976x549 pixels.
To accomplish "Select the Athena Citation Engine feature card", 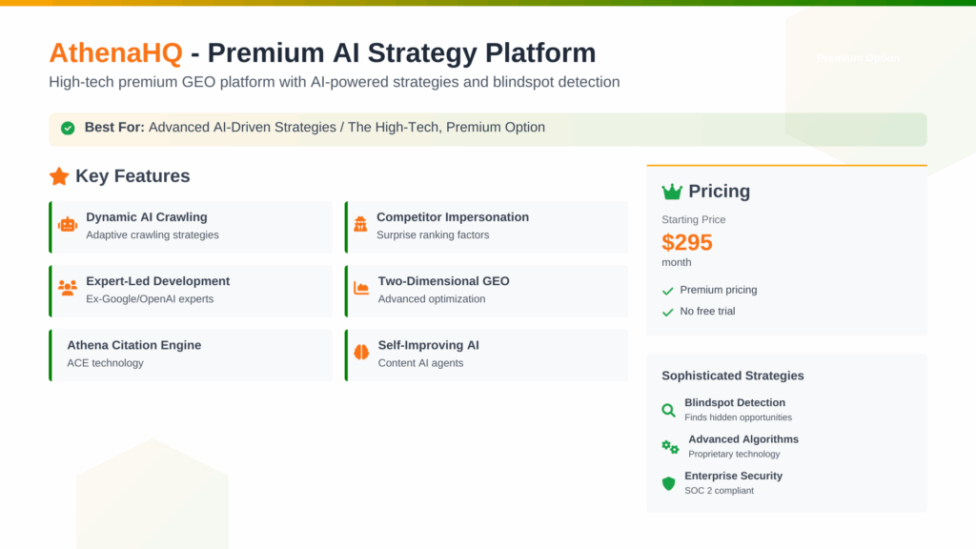I will pyautogui.click(x=191, y=354).
